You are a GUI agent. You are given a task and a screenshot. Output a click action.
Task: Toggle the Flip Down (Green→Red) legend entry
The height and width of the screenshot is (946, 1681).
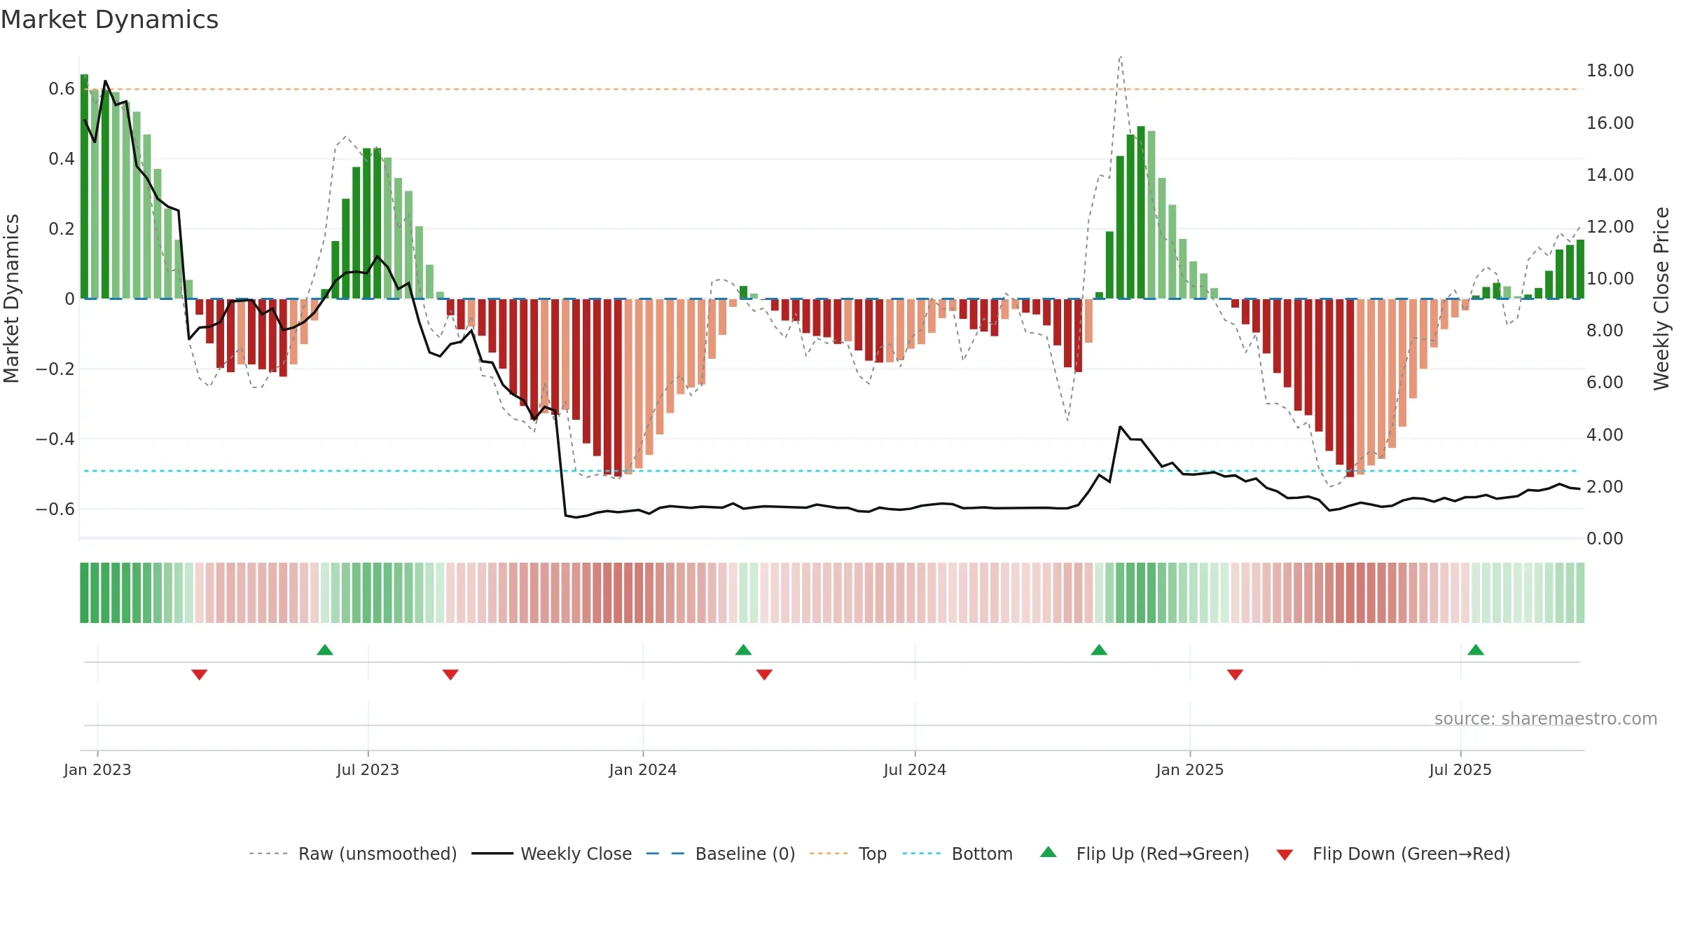point(1392,854)
